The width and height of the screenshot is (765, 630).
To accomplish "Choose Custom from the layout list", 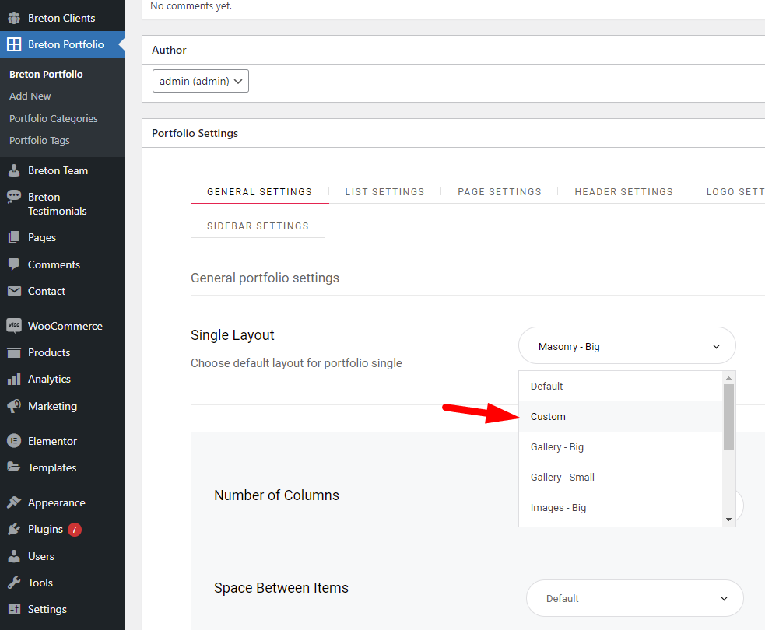I will pos(620,416).
